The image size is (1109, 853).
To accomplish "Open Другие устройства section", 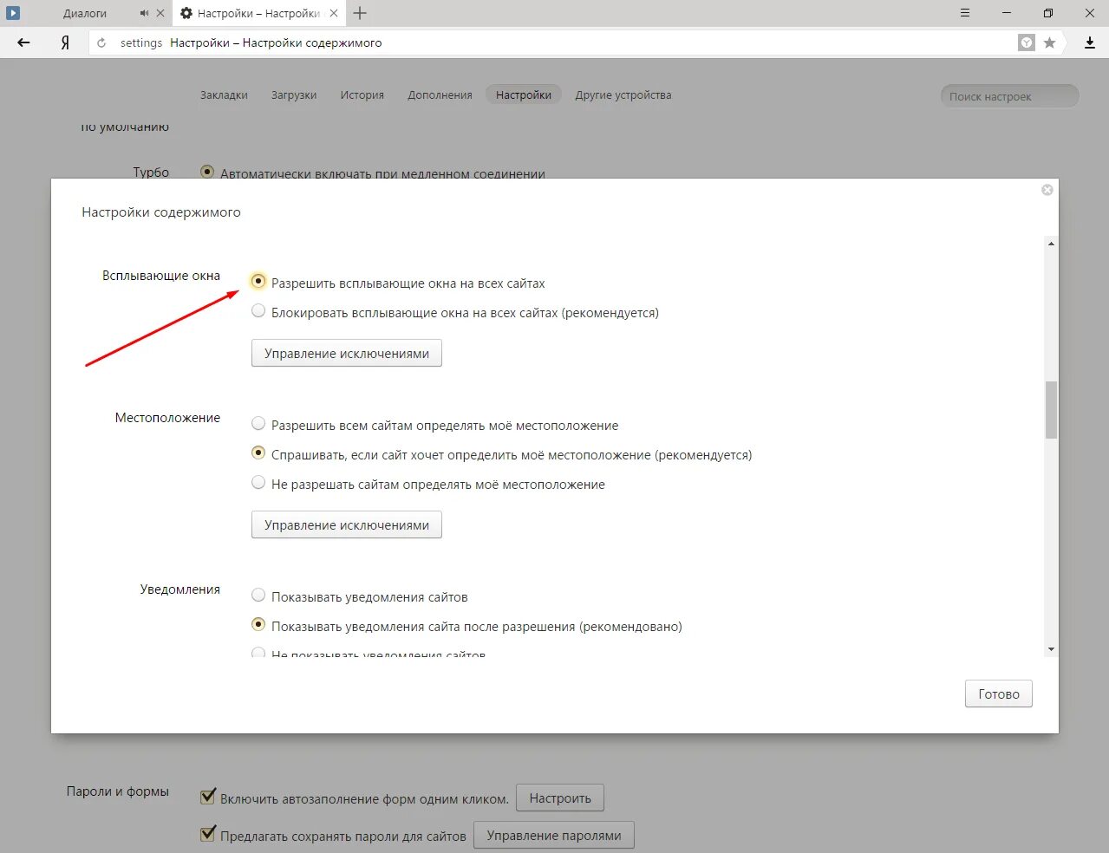I will [x=623, y=95].
